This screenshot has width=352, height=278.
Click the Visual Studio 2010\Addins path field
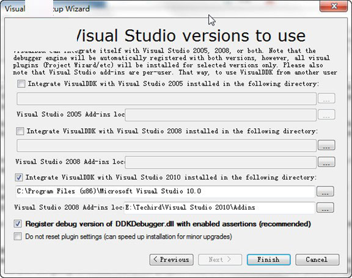219,208
